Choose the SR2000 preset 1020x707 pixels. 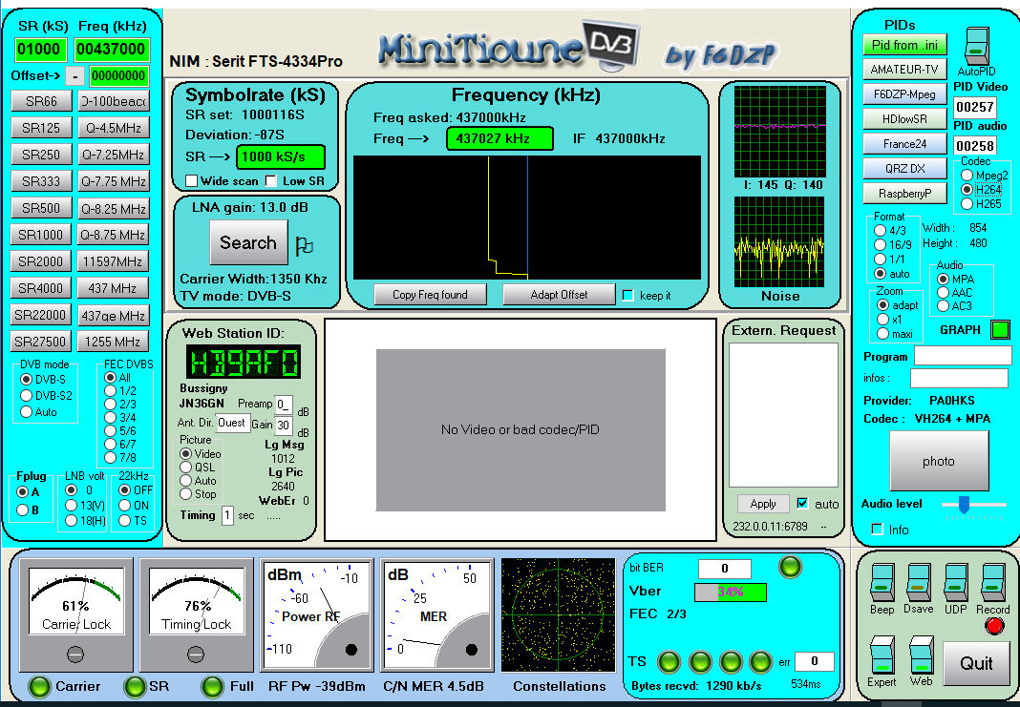point(41,261)
